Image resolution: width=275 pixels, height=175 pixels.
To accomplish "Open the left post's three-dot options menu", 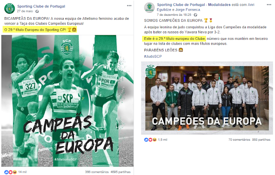I will (x=129, y=6).
